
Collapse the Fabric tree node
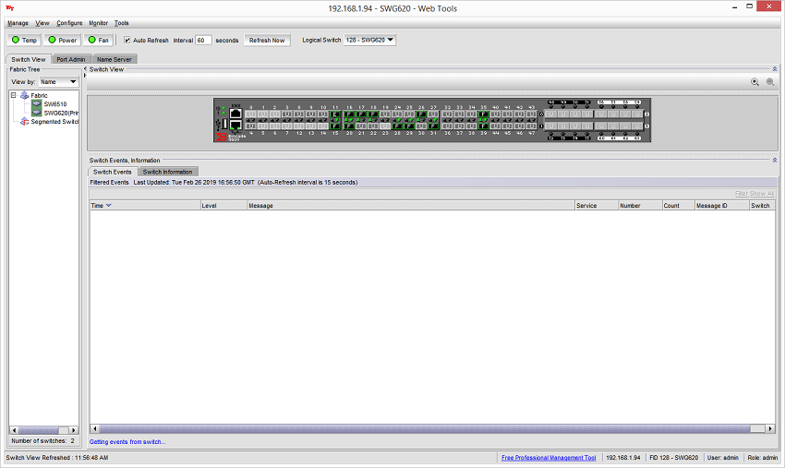click(14, 95)
